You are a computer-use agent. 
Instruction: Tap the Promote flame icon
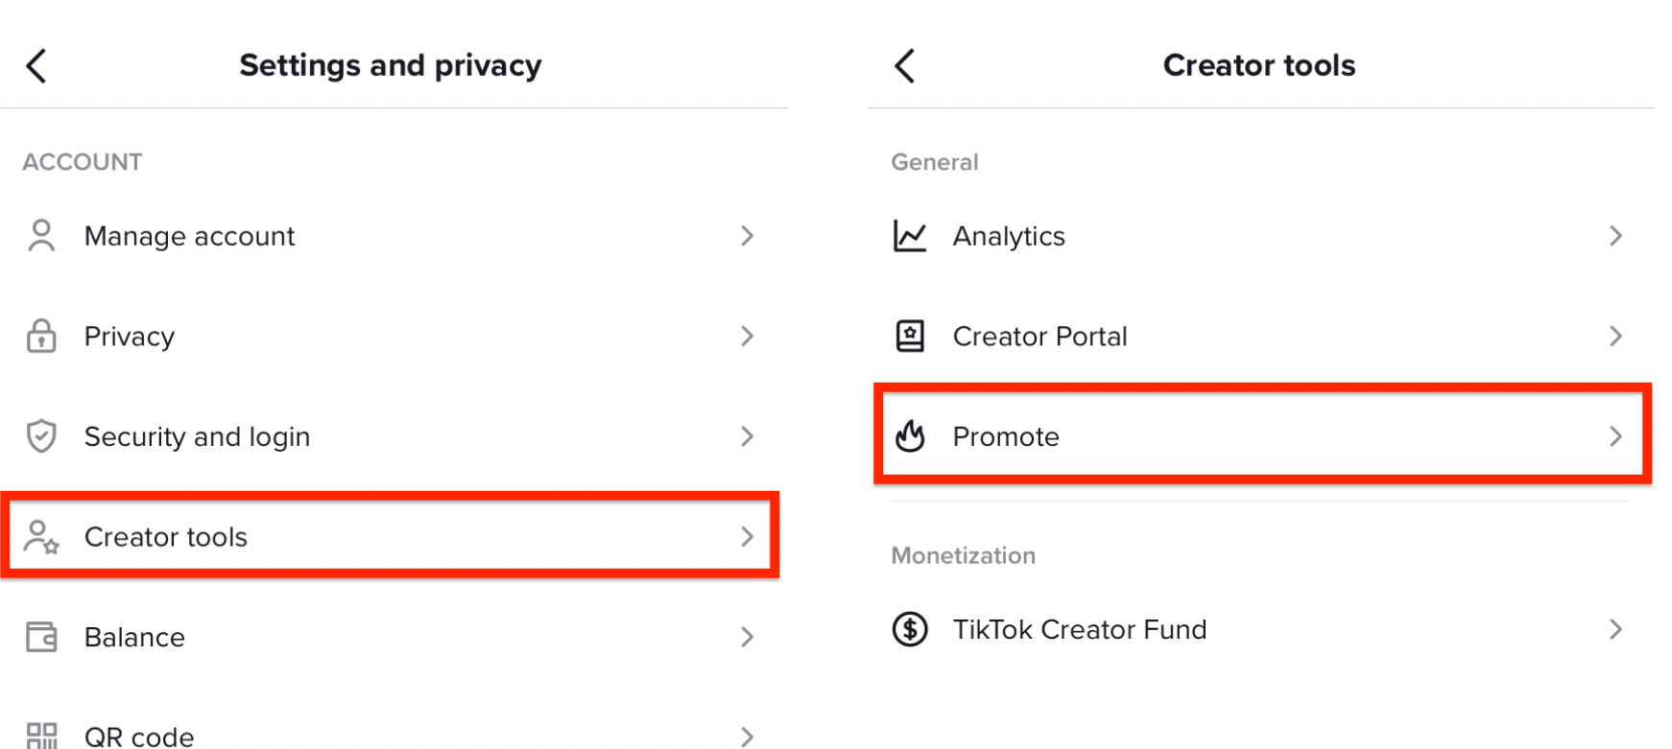point(910,436)
